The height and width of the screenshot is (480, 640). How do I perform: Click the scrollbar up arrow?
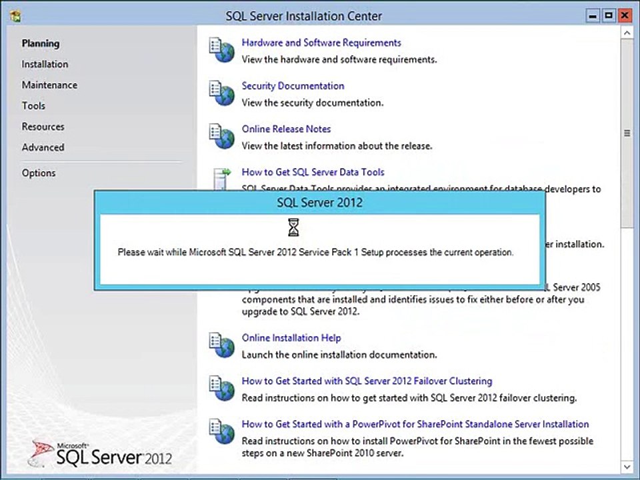[x=627, y=33]
